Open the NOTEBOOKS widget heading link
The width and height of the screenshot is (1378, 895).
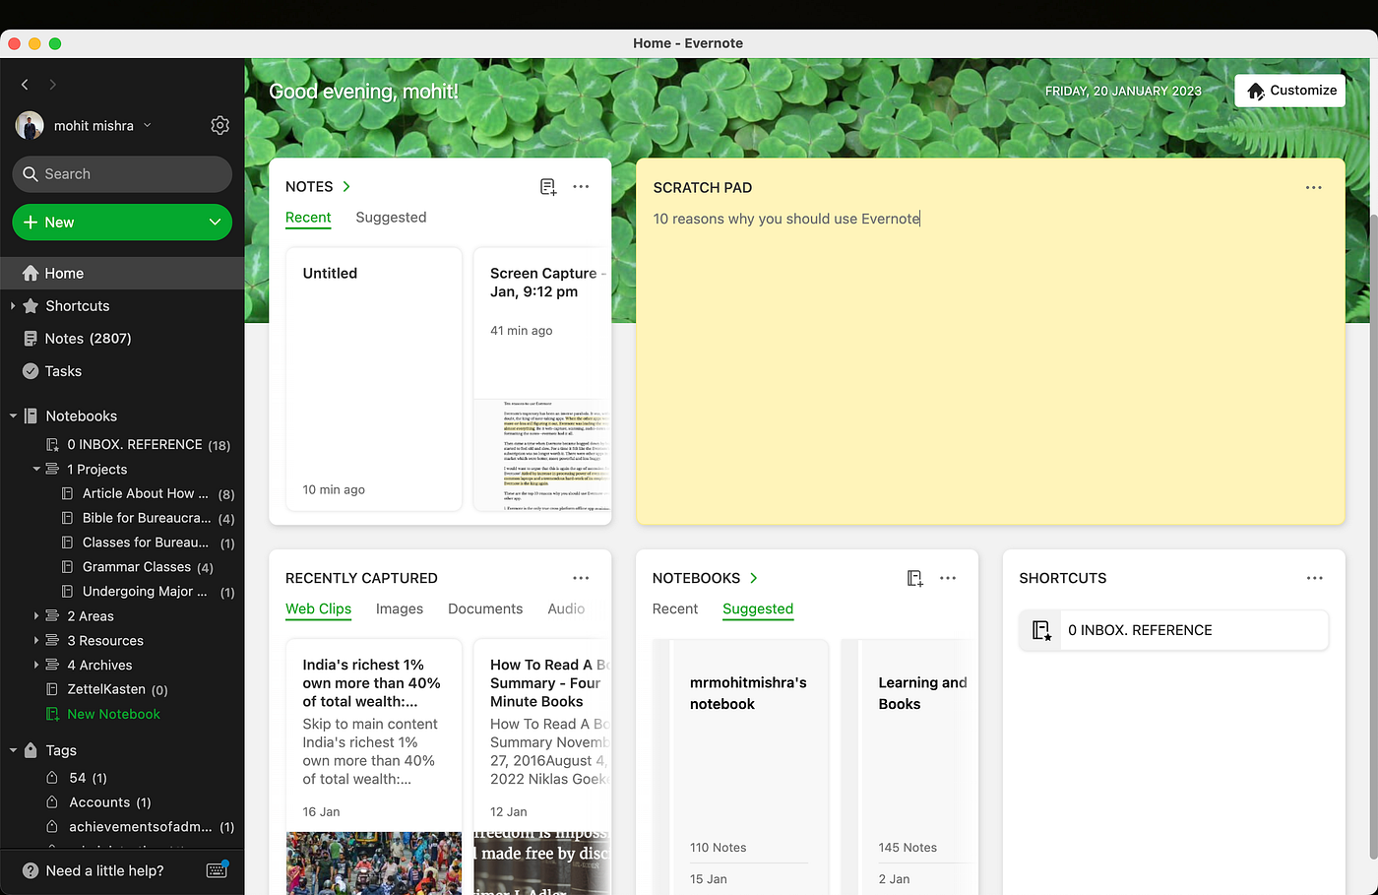pos(705,578)
